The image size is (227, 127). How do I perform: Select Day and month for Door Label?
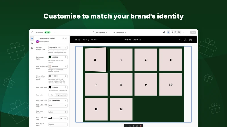pos(61,95)
